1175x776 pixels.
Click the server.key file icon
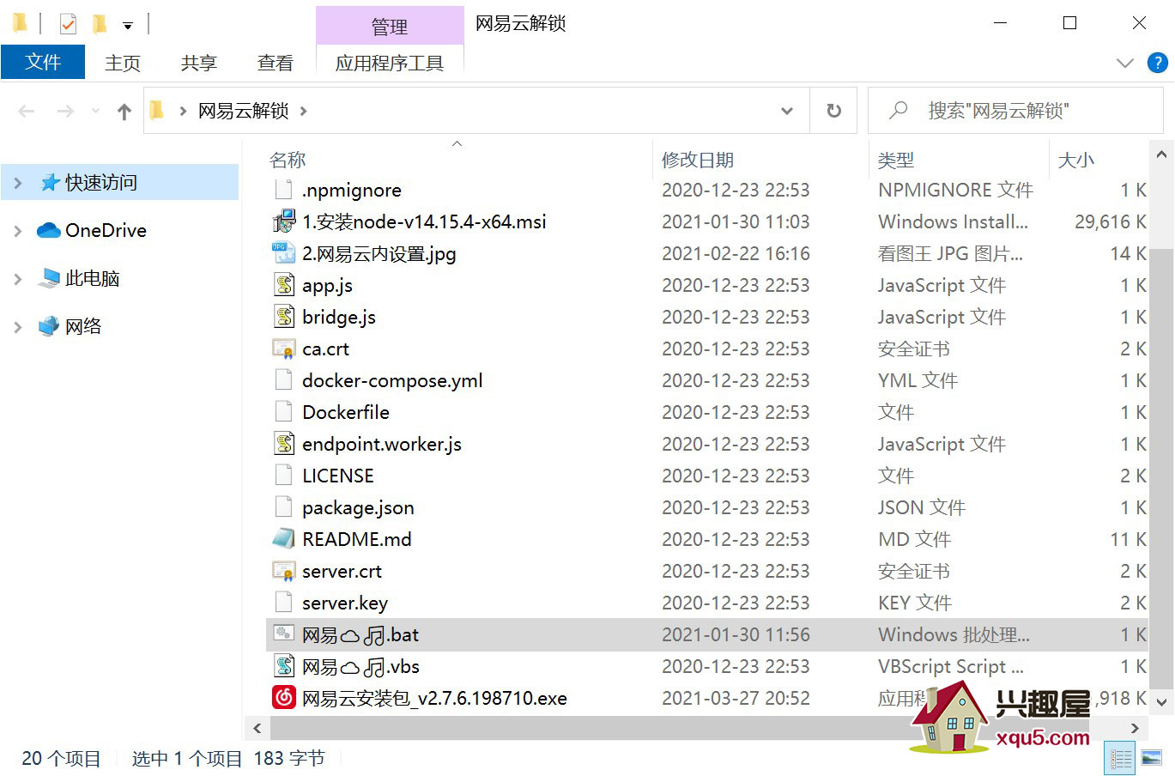(x=284, y=603)
